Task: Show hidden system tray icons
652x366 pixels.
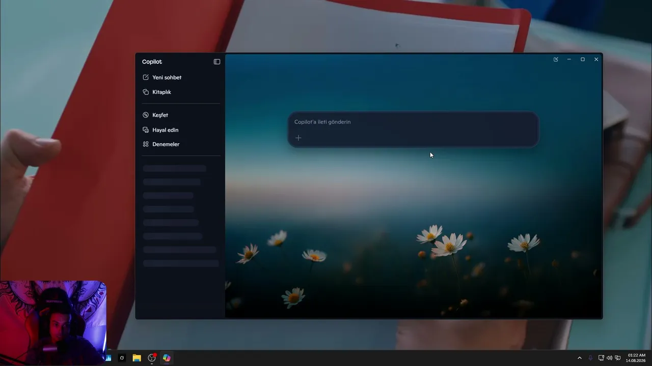Action: [579, 358]
